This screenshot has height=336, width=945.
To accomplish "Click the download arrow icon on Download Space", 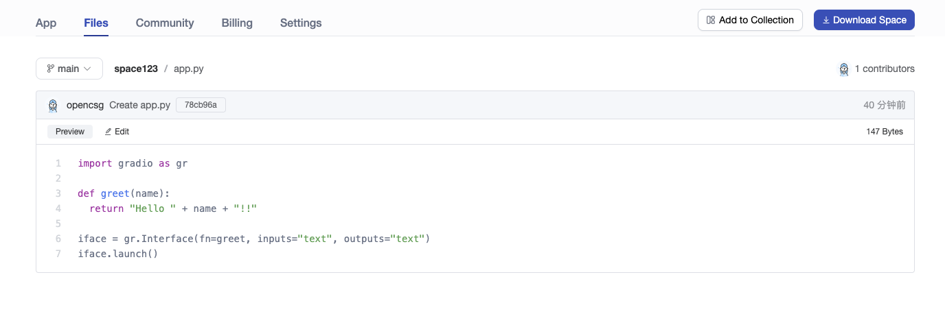I will click(x=826, y=20).
